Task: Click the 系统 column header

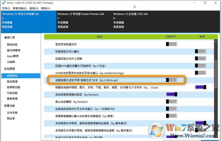Action: (x=202, y=37)
